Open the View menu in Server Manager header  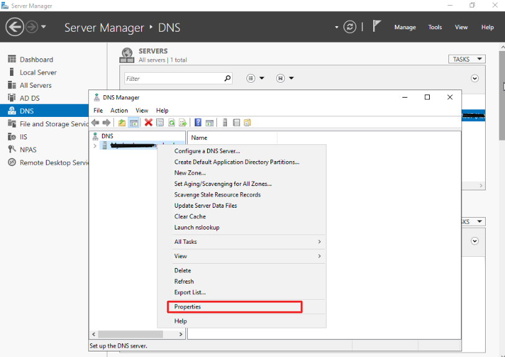point(461,27)
